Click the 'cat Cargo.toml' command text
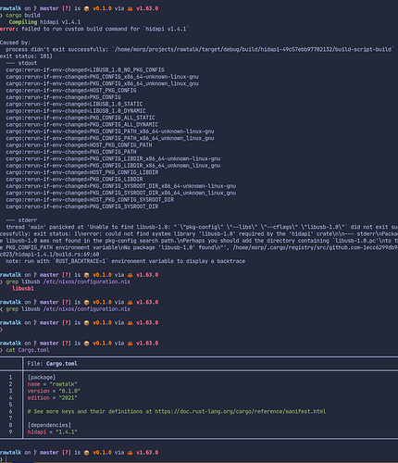This screenshot has height=463, width=398. 28,350
